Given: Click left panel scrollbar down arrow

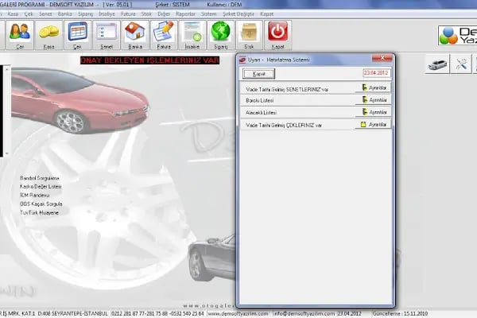Looking at the screenshot, I should (x=6, y=153).
